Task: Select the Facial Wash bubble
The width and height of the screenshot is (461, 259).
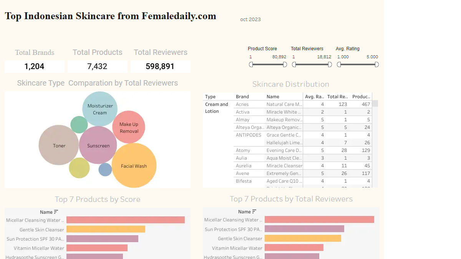Action: pyautogui.click(x=134, y=165)
